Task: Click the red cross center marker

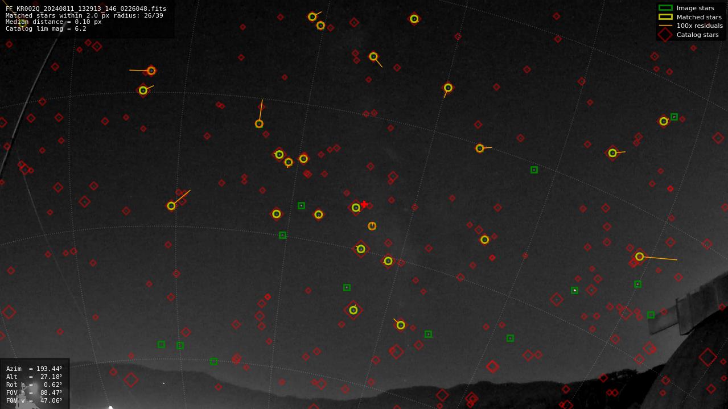Action: pos(364,204)
